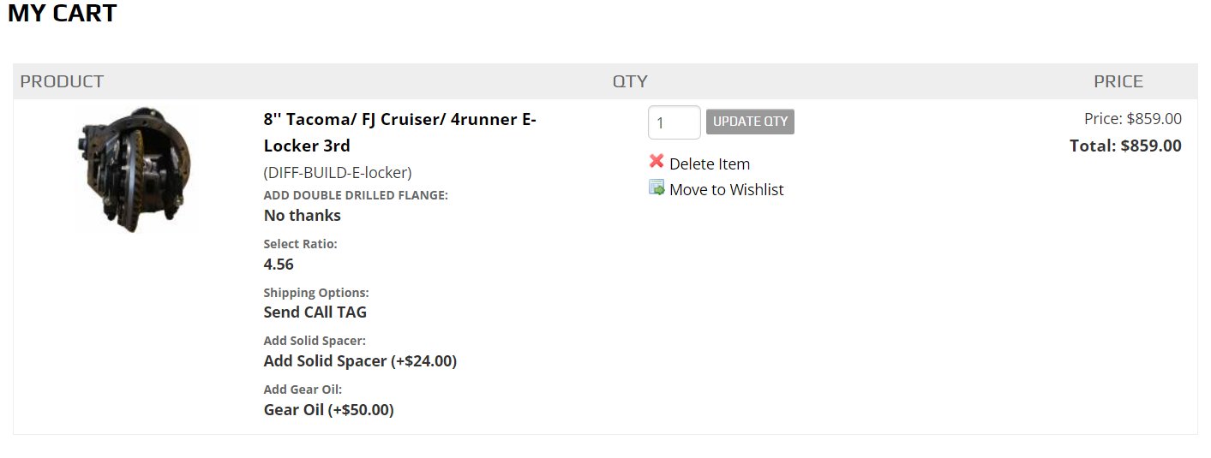
Task: Click the DIFF-BUILD-E-locker SKU text
Action: point(338,172)
